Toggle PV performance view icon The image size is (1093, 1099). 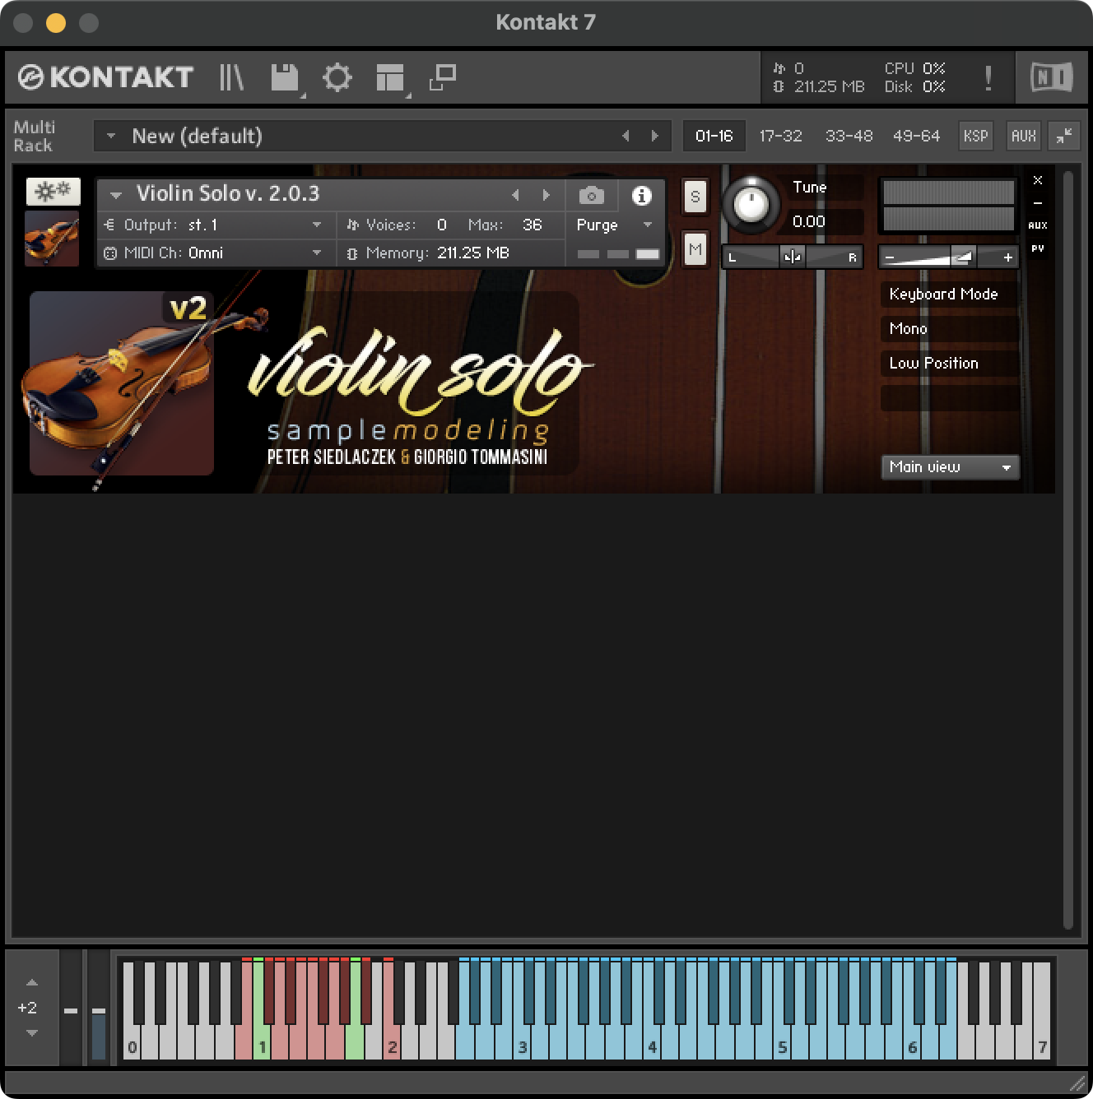[x=1038, y=248]
